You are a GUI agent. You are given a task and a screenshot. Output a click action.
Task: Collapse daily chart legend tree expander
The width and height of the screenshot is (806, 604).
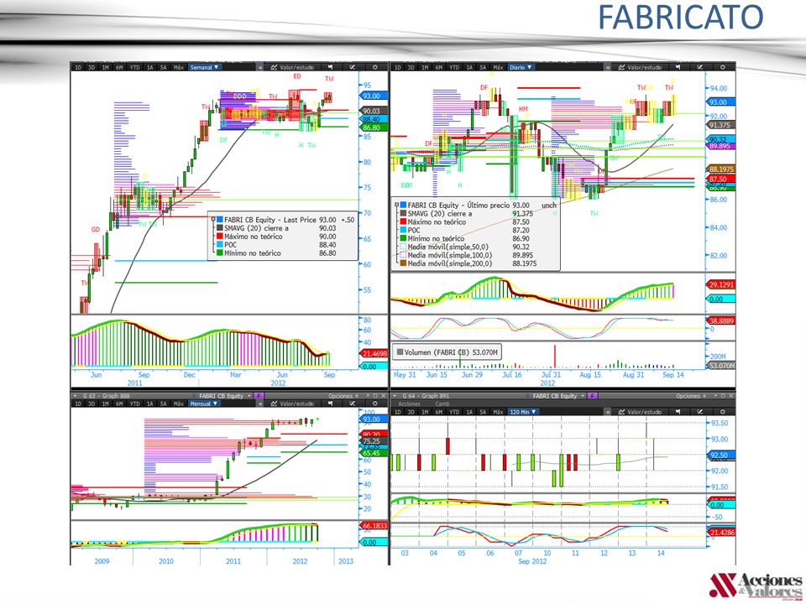click(x=396, y=205)
